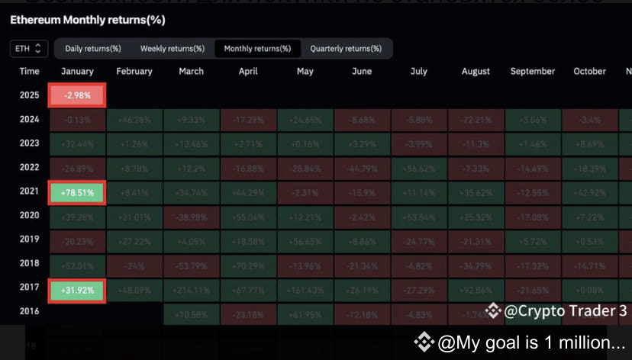632x360 pixels.
Task: Click the +18.39% cell in October 2022
Action: pyautogui.click(x=590, y=169)
